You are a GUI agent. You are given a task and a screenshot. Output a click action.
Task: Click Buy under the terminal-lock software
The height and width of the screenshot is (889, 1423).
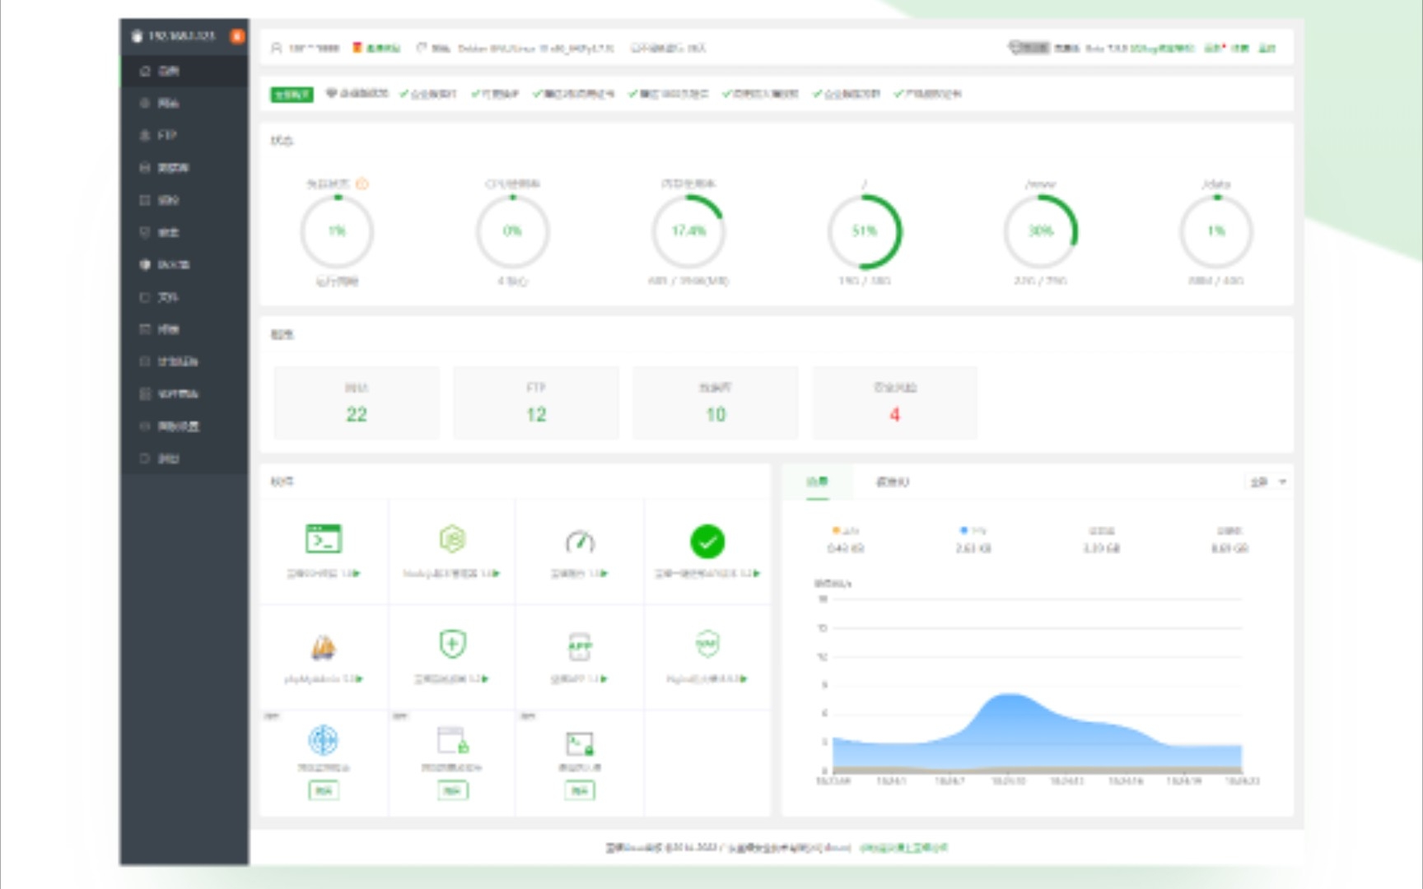click(580, 791)
